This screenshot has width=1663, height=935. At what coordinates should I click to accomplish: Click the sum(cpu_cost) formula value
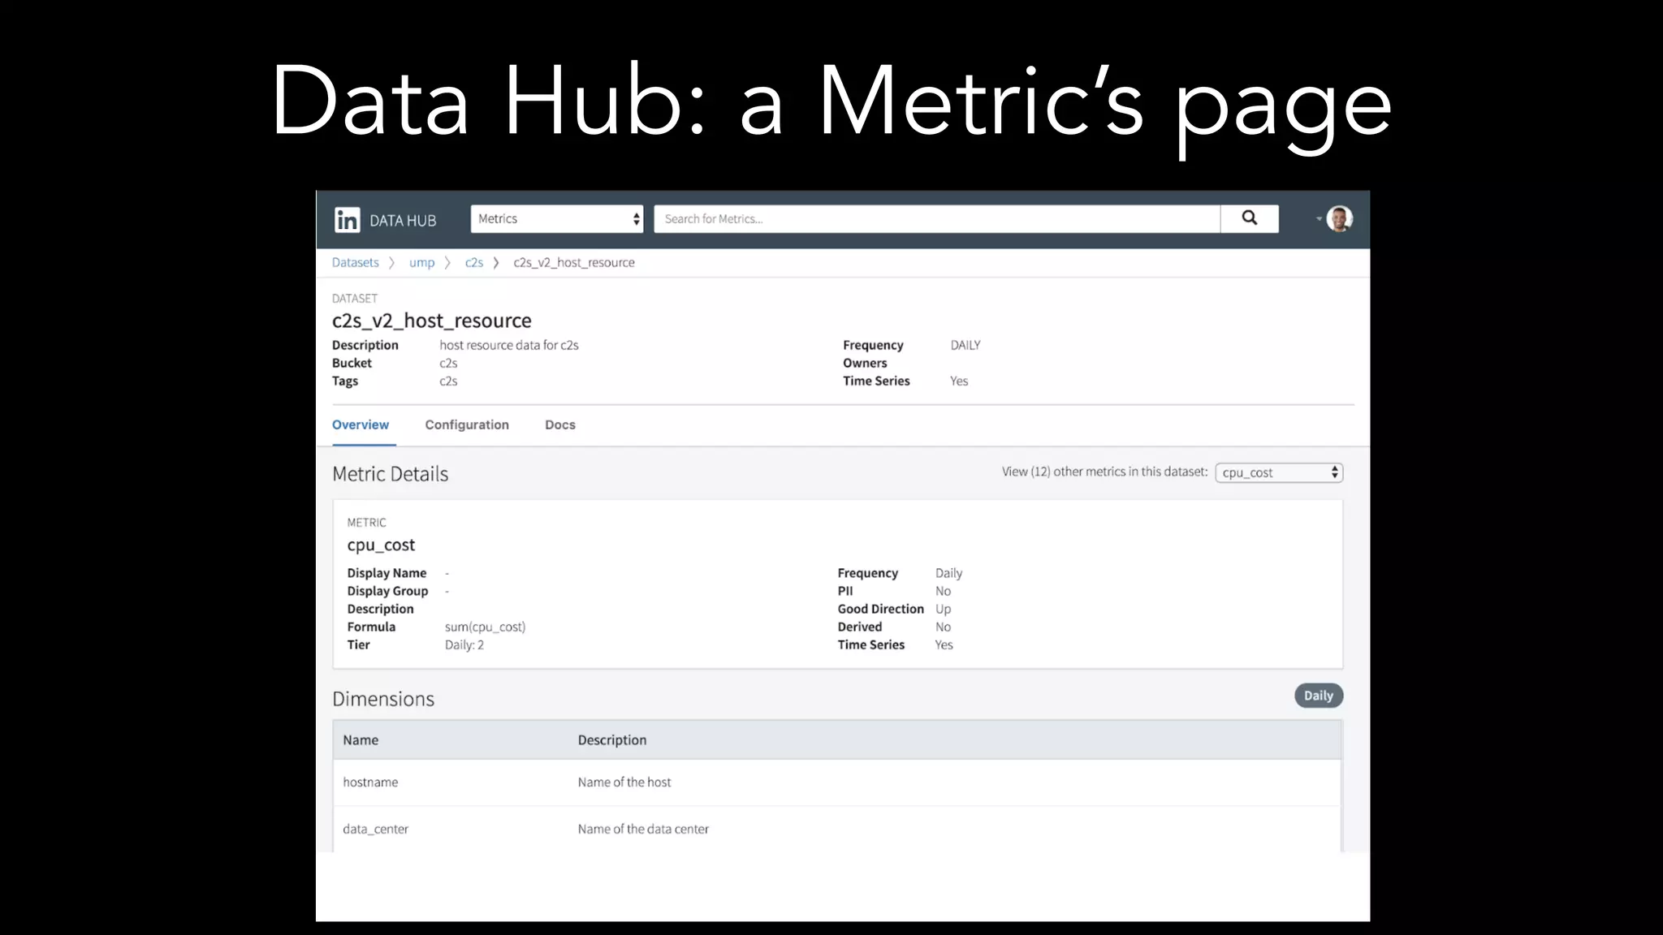pos(485,627)
